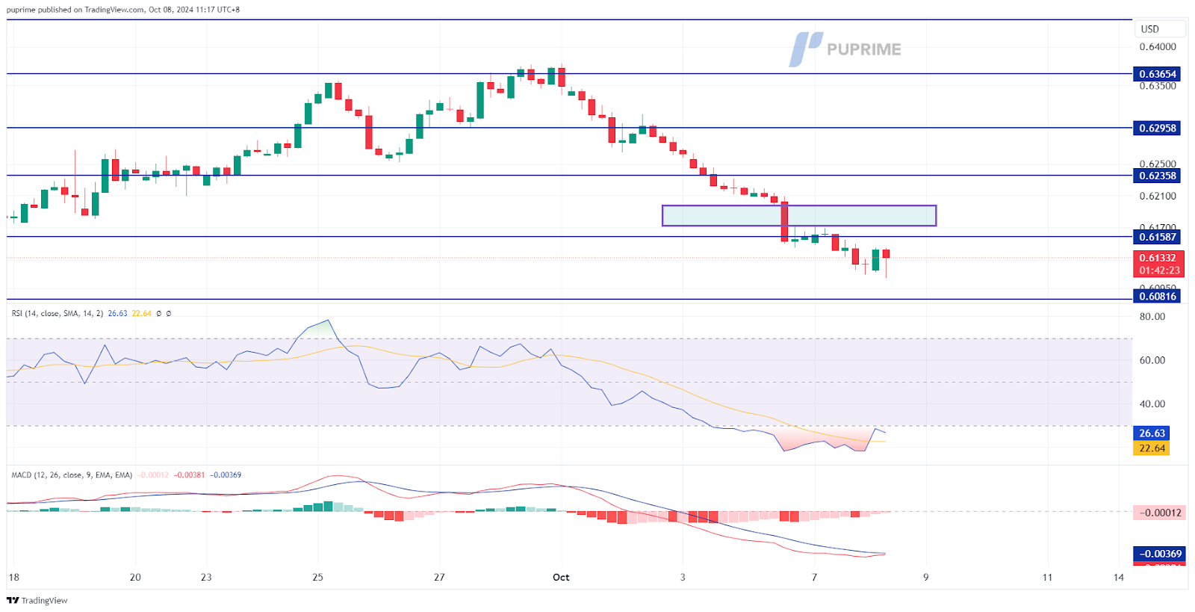Click the pink -0.00012 MACD axis label
The height and width of the screenshot is (612, 1195).
(1159, 513)
